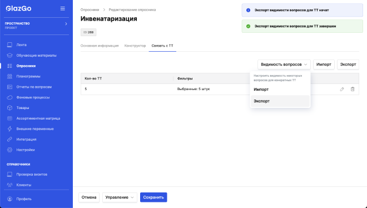Viewport: 367px width, 208px height.
Task: Click the info icon in start notification
Action: pyautogui.click(x=248, y=11)
